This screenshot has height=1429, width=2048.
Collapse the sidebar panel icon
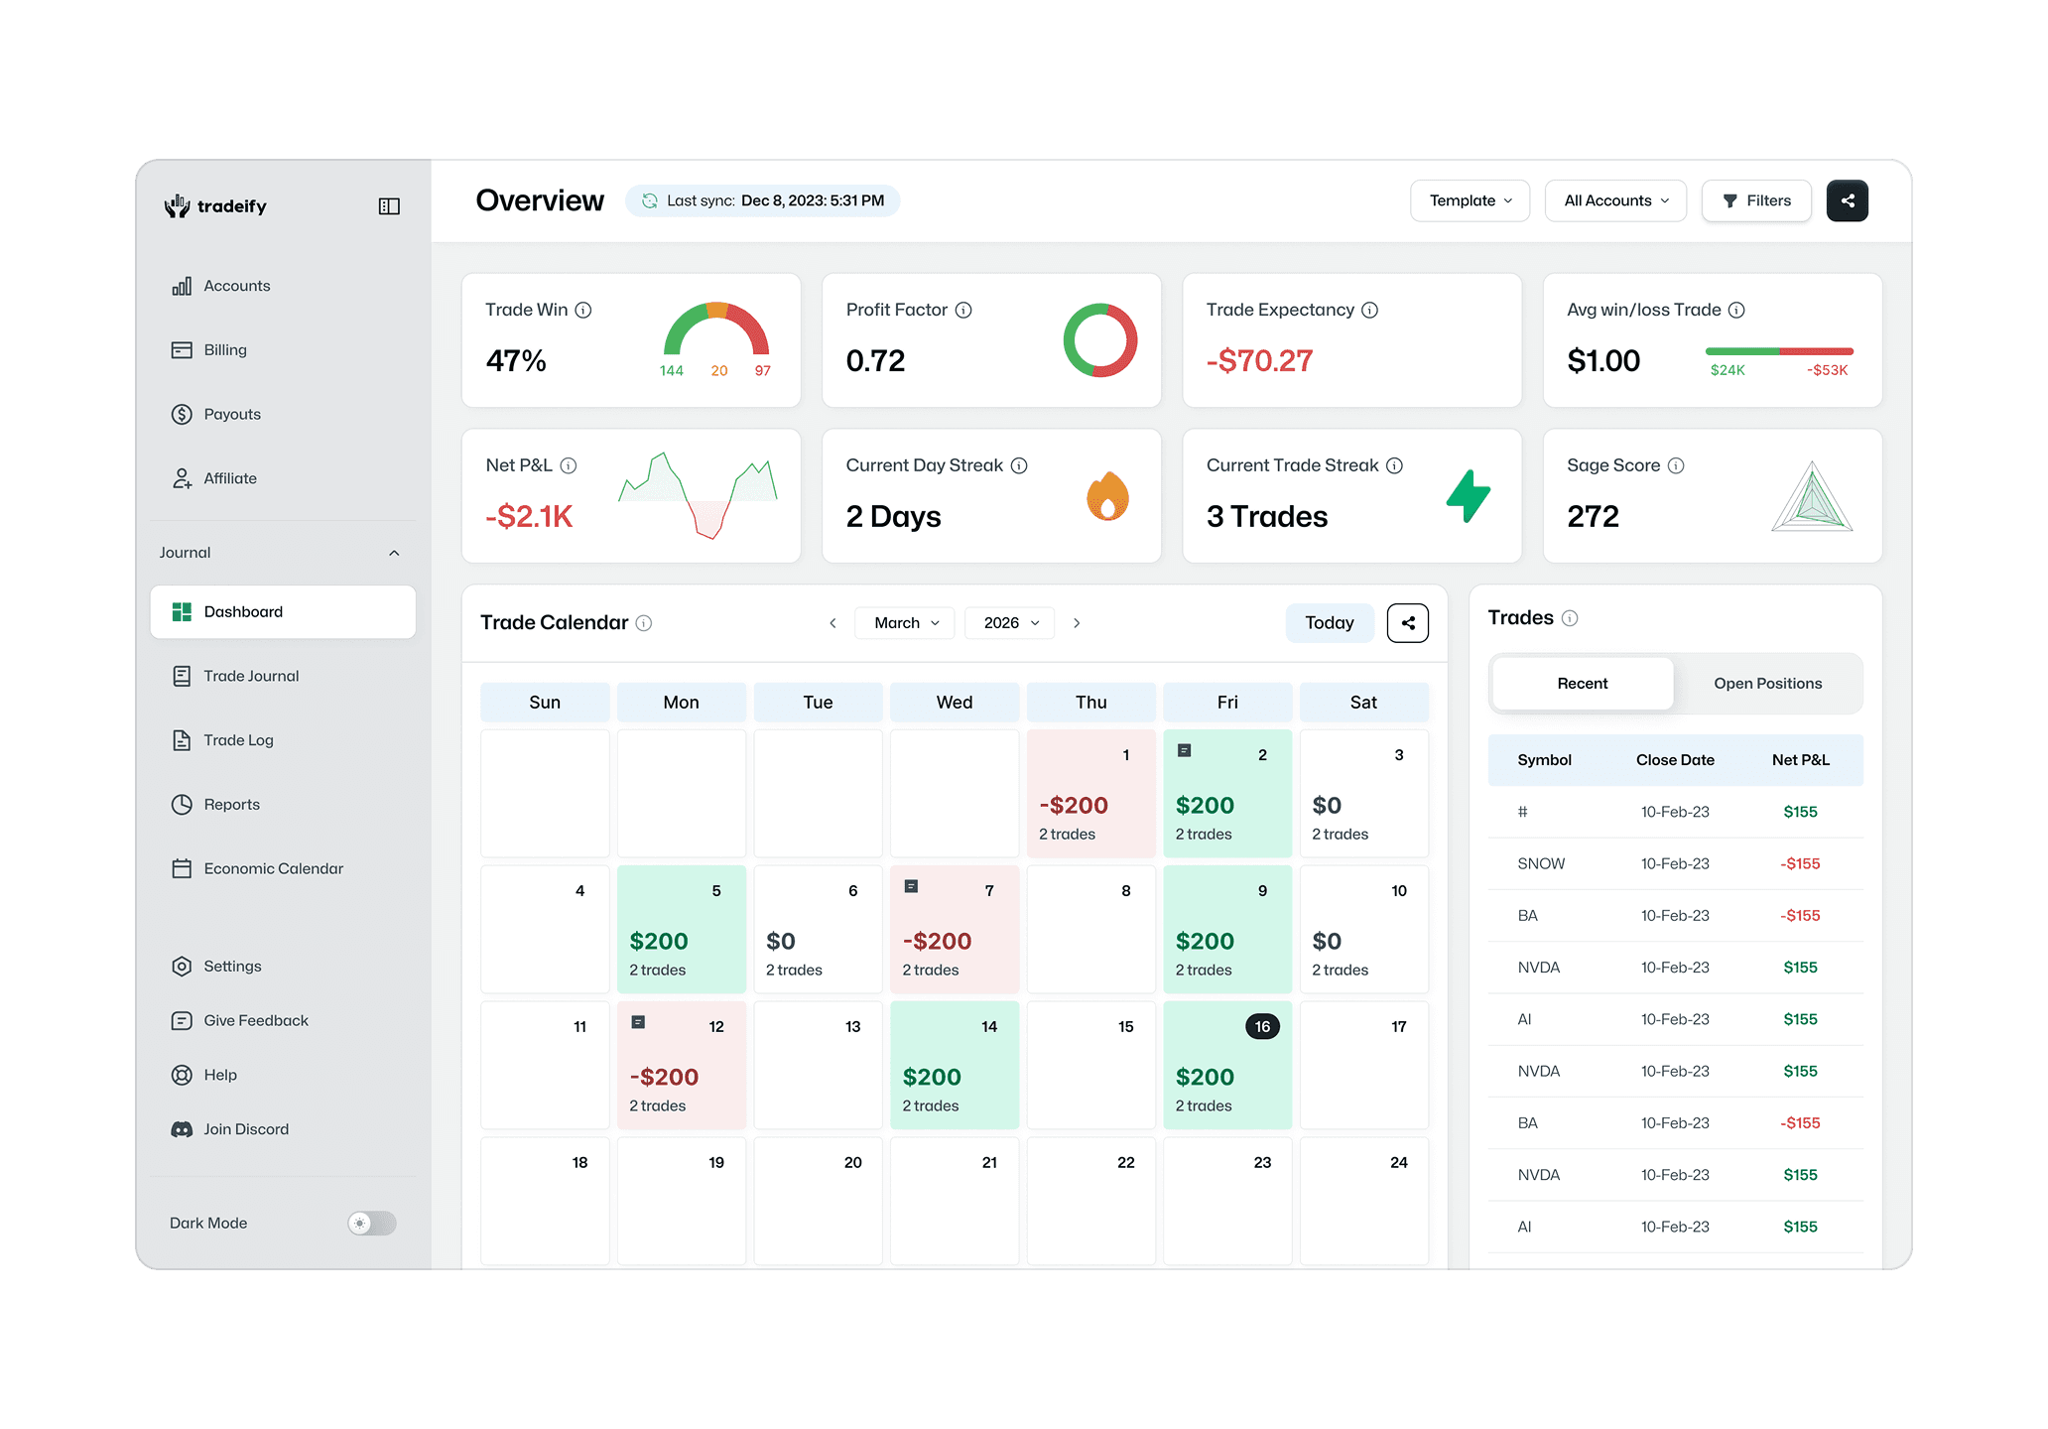tap(389, 206)
